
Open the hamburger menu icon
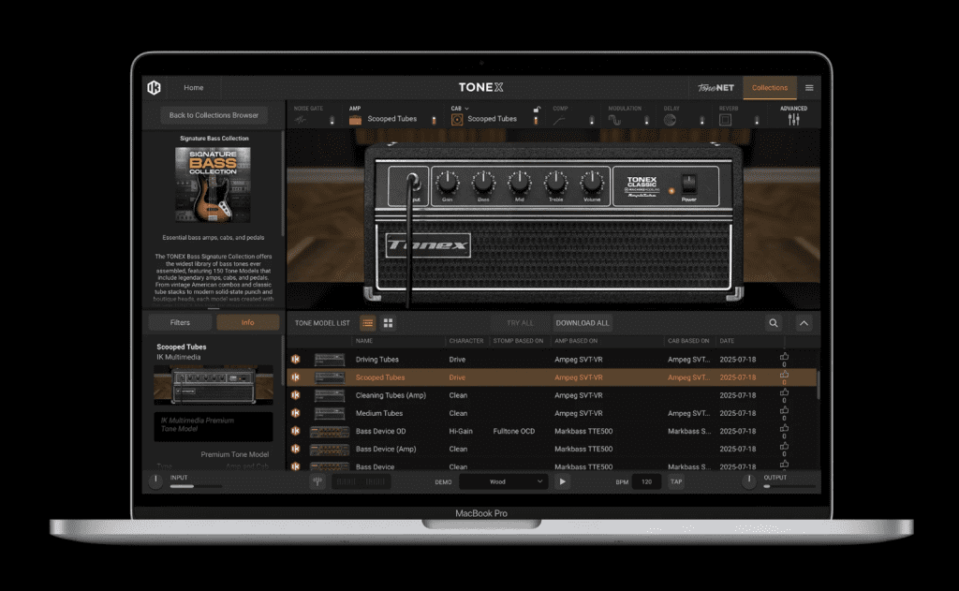pos(809,88)
